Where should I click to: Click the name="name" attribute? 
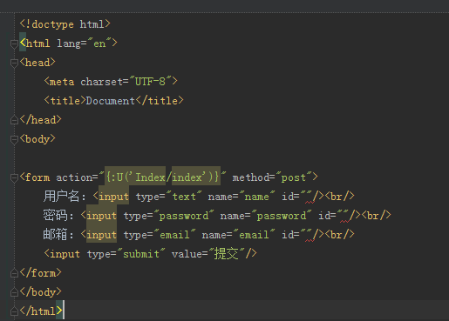pos(242,197)
